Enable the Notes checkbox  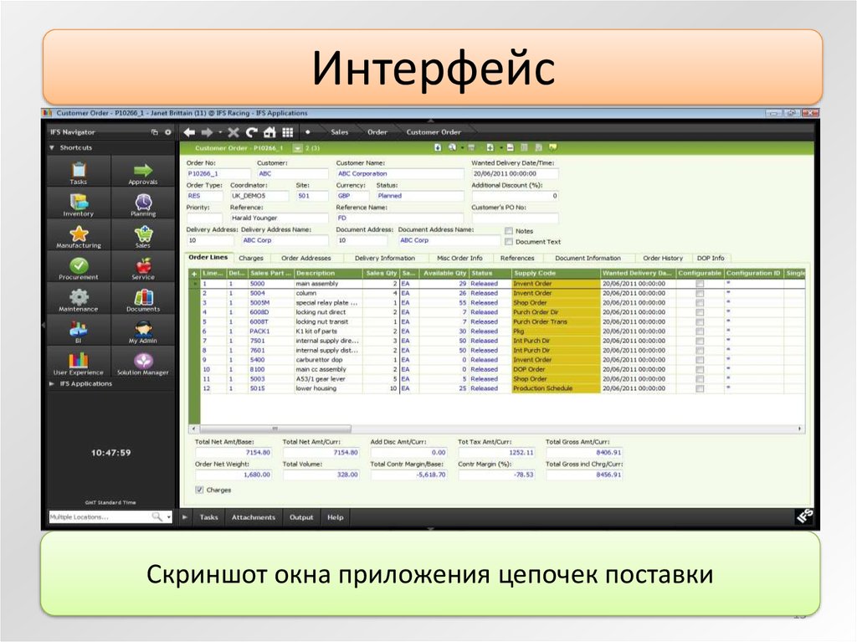pos(508,231)
